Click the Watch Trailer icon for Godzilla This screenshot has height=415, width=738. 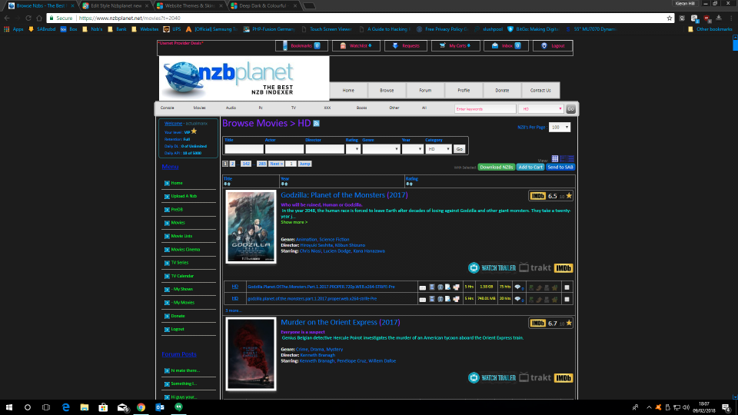(x=492, y=267)
